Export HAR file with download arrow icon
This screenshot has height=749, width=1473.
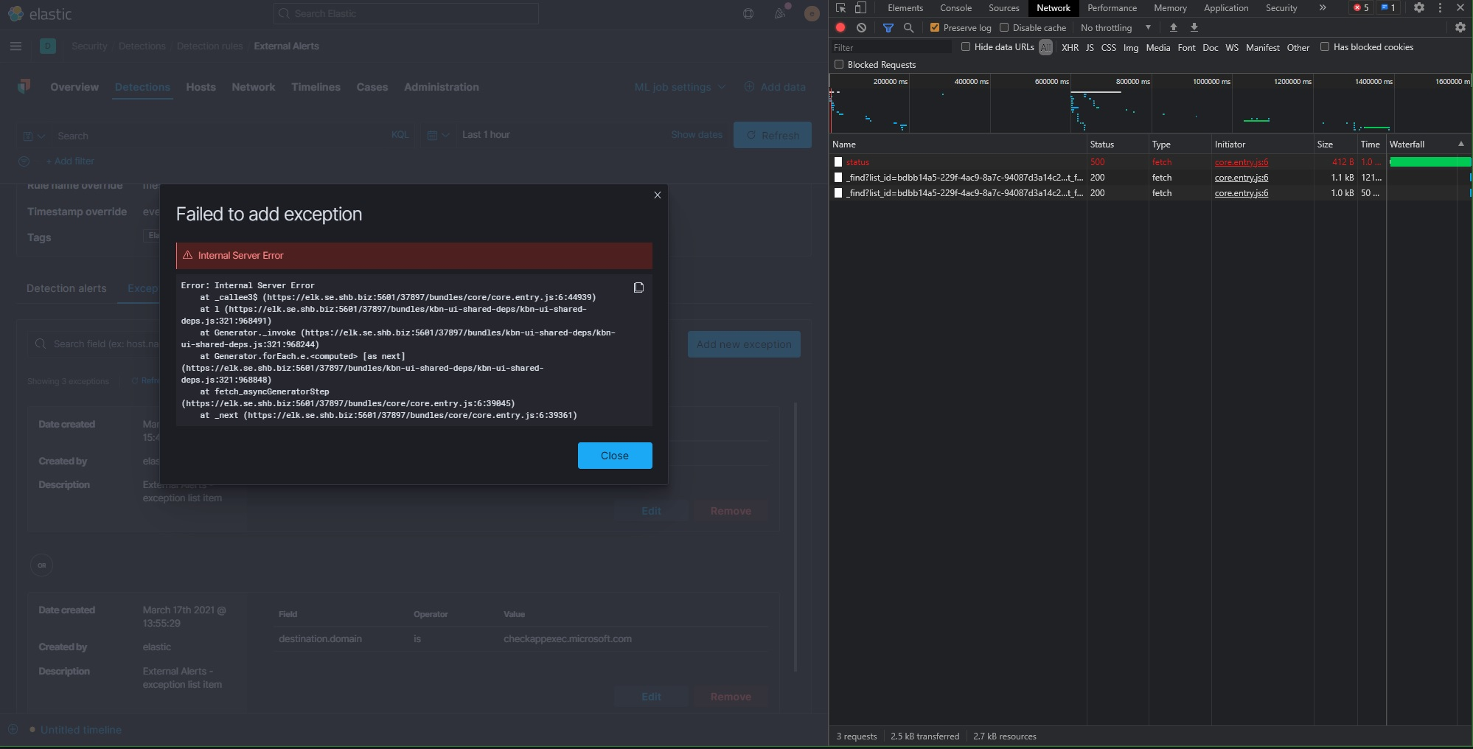(x=1194, y=27)
